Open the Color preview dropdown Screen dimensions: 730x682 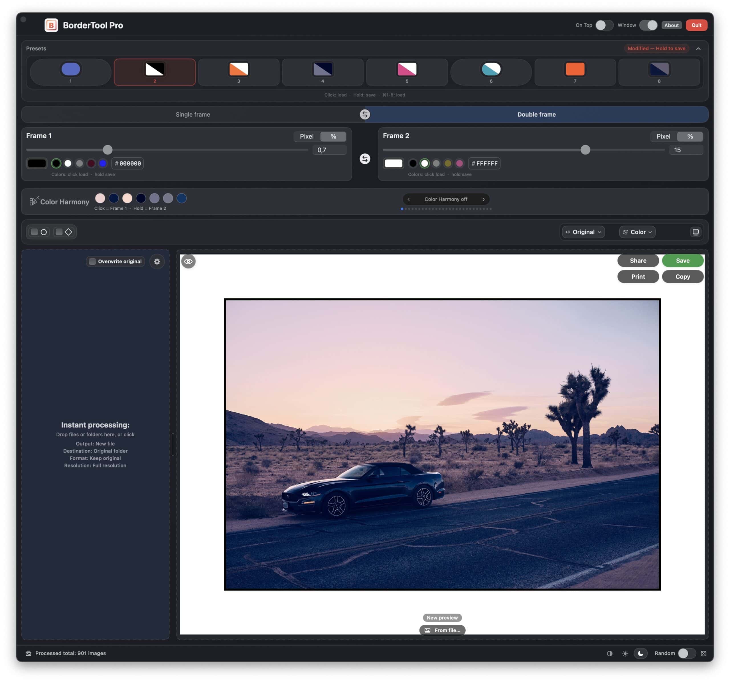click(x=637, y=232)
